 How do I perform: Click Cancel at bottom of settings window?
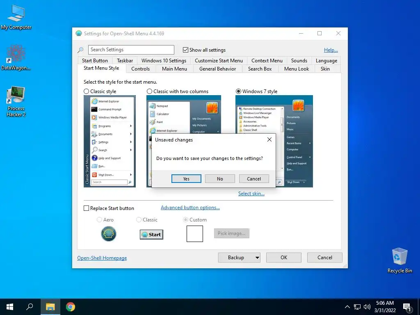325,258
